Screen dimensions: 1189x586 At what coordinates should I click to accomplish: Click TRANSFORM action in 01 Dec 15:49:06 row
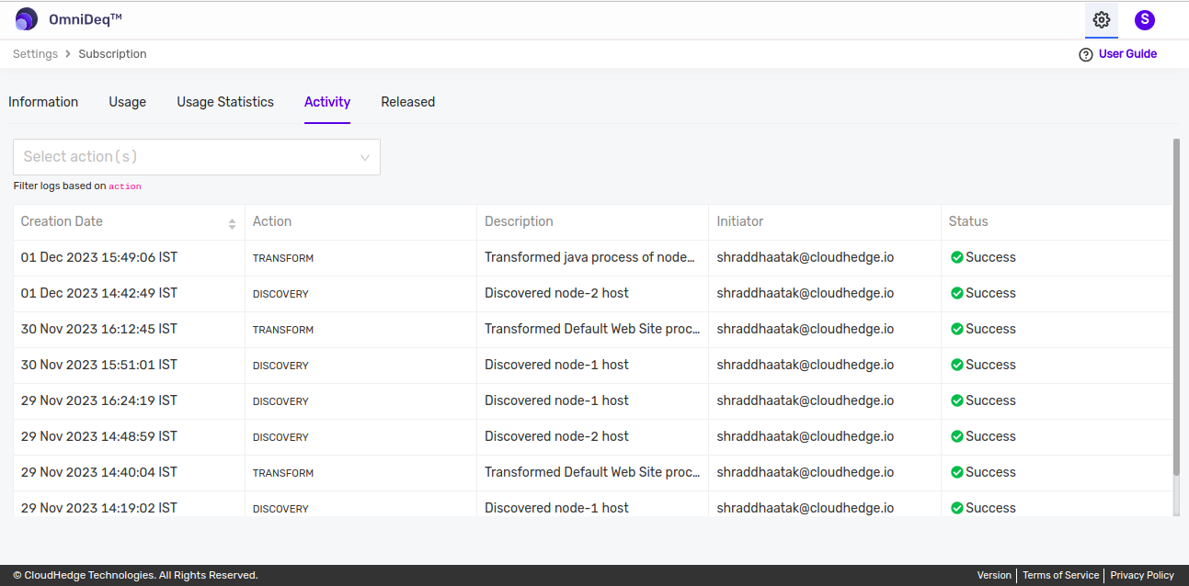(x=283, y=258)
